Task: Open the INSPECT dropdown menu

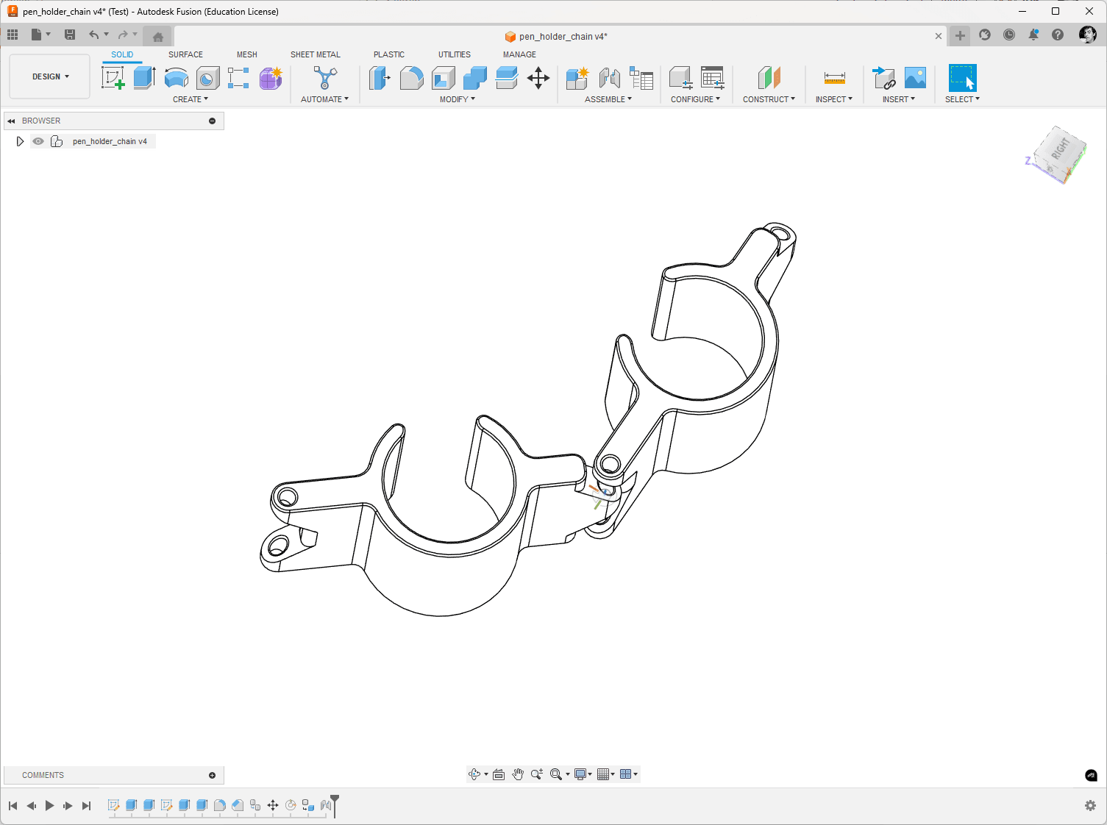Action: [834, 99]
